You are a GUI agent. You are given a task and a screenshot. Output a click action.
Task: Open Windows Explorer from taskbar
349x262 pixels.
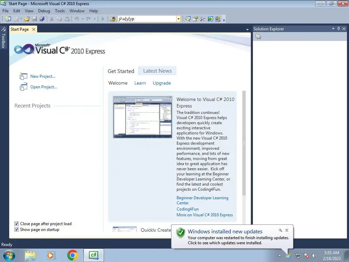[x=30, y=256]
